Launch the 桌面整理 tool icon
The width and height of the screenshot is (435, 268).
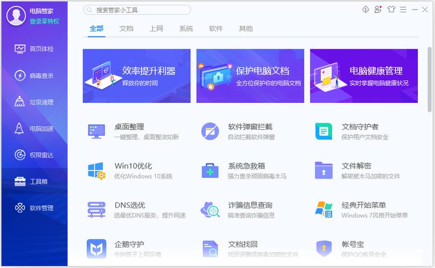pos(96,131)
